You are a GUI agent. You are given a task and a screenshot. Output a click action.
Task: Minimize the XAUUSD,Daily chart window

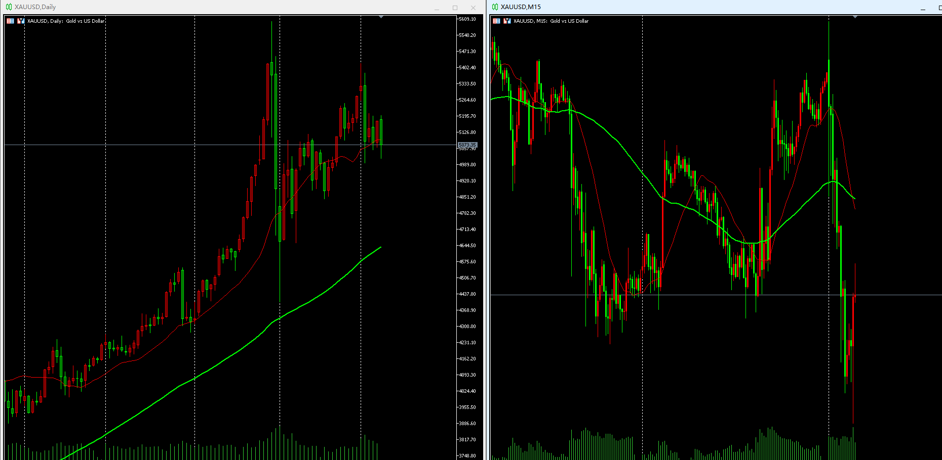[x=437, y=8]
